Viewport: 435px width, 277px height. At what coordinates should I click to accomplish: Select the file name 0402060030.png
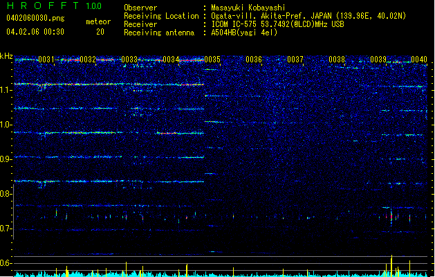click(35, 18)
